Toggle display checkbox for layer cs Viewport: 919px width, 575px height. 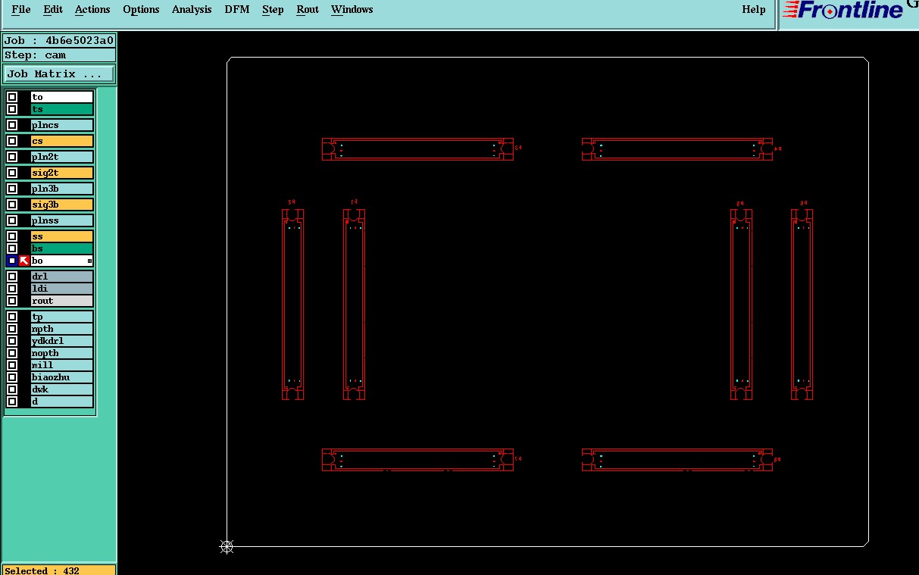coord(12,141)
